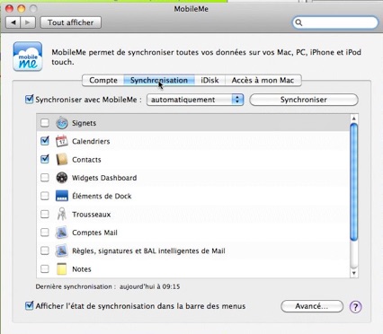Click the Dernière synchronisation status text
Image resolution: width=383 pixels, height=334 pixels.
(108, 286)
